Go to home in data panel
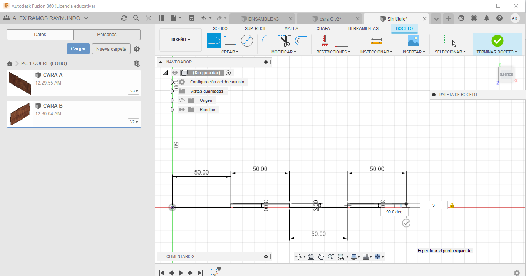 pos(10,63)
